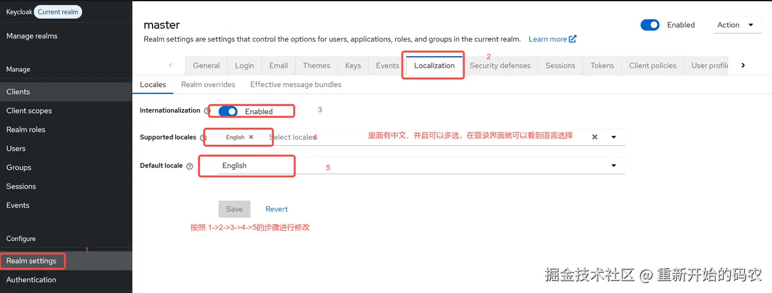772x293 pixels.
Task: Open Users in the sidebar
Action: pos(66,148)
